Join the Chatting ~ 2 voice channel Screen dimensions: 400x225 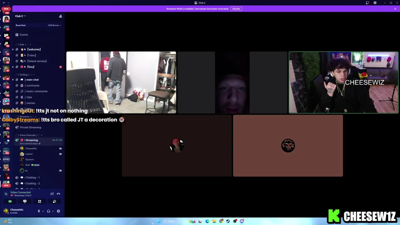tap(32, 183)
